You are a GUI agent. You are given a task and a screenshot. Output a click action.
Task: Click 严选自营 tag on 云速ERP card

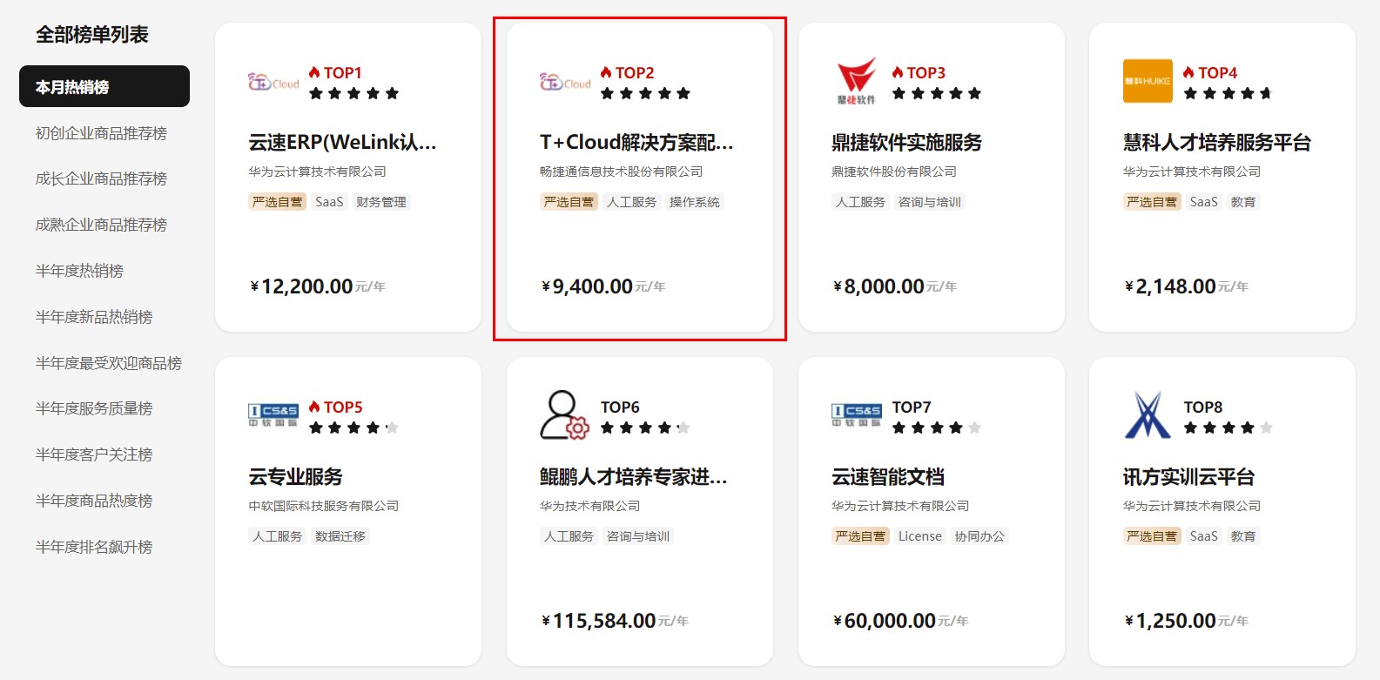pos(277,202)
